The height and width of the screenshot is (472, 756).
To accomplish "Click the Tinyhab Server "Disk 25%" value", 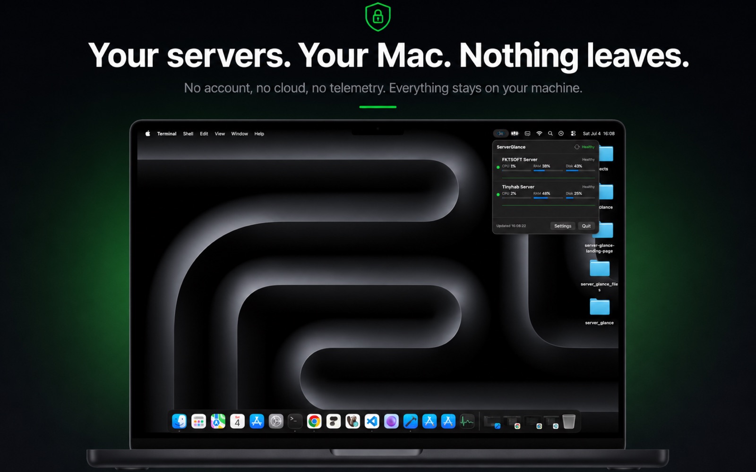I will point(574,194).
